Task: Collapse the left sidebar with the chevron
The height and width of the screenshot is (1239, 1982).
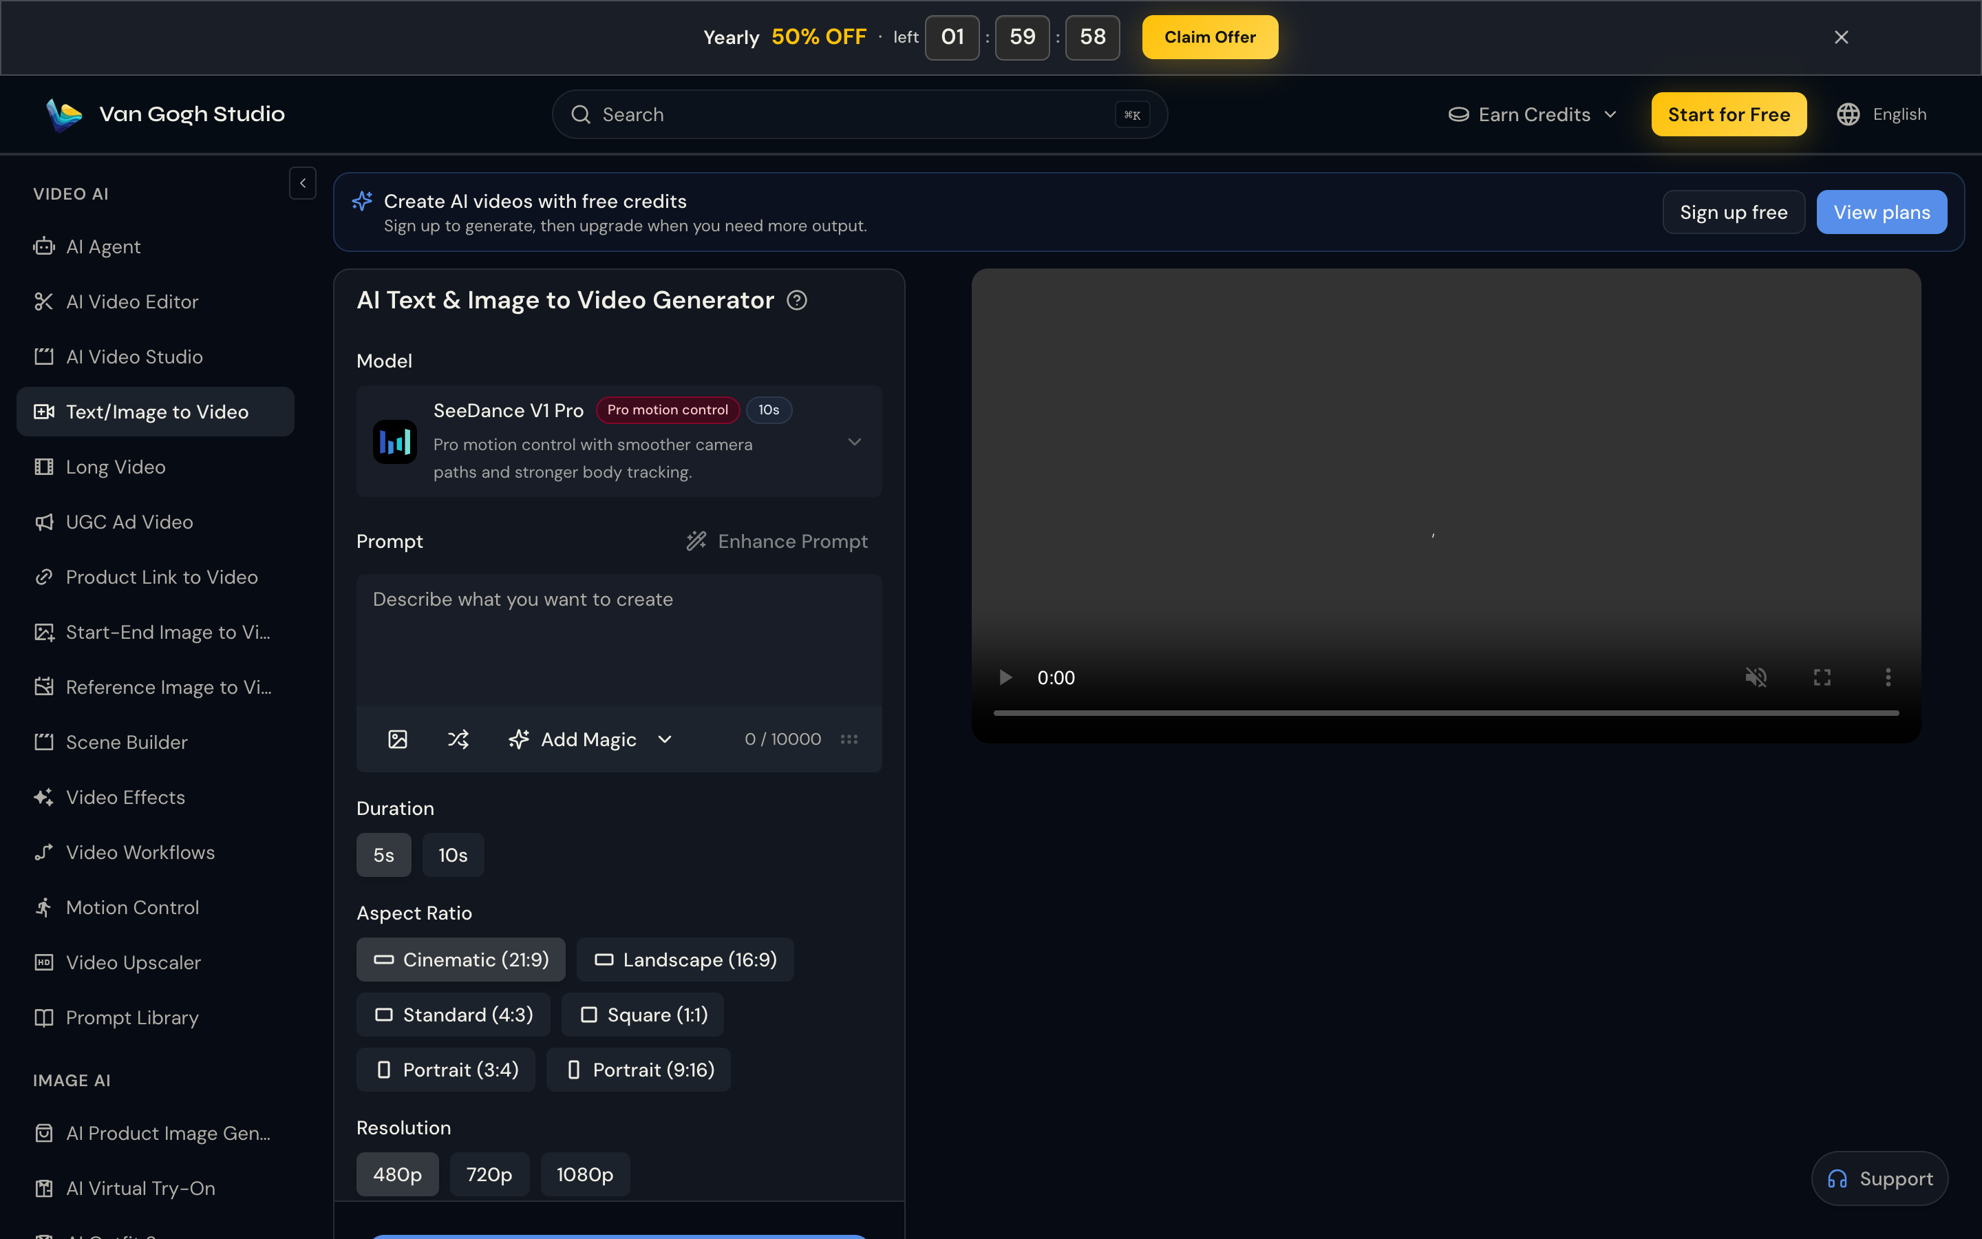Action: coord(303,184)
